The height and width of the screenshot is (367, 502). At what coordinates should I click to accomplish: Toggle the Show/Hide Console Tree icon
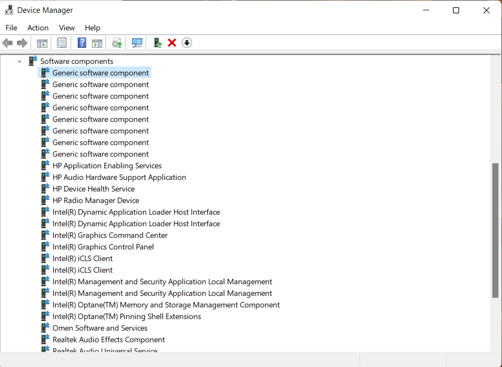pyautogui.click(x=42, y=43)
